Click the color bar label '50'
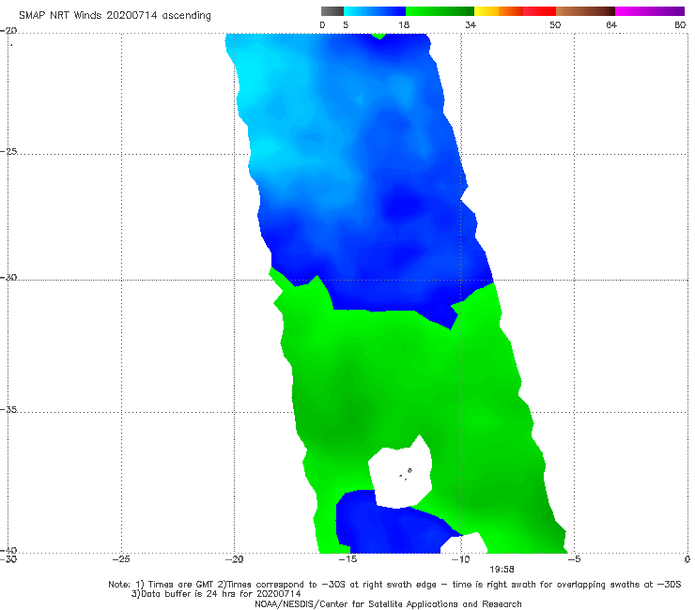The image size is (695, 610). (555, 24)
